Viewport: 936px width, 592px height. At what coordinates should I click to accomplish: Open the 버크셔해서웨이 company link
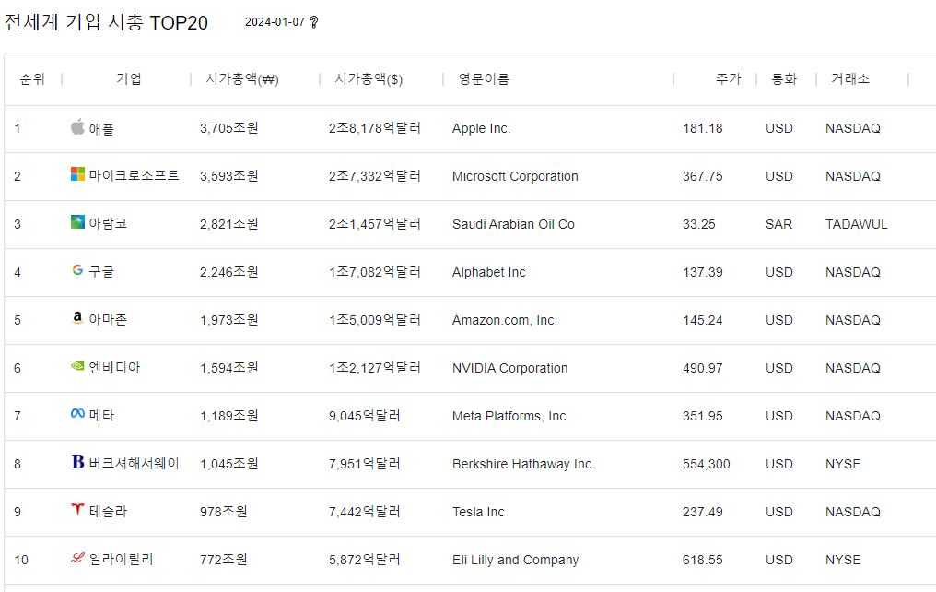point(134,463)
